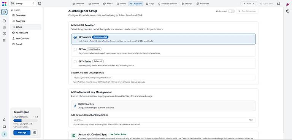Viewport: 292px width, 140px height.
Task: Open the Zunoy workspace switcher dropdown
Action: coord(23,3)
